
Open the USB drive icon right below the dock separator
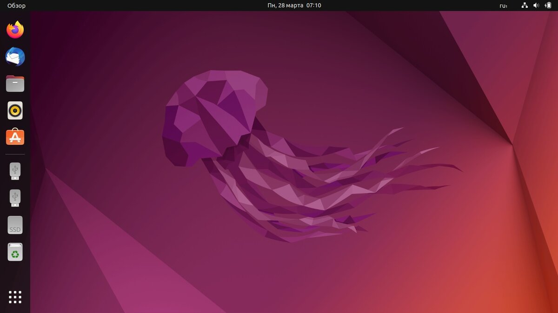[x=15, y=171]
